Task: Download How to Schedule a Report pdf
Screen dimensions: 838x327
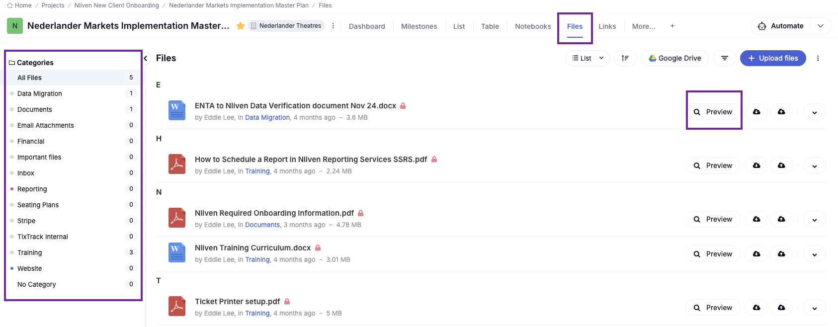Action: click(x=756, y=165)
